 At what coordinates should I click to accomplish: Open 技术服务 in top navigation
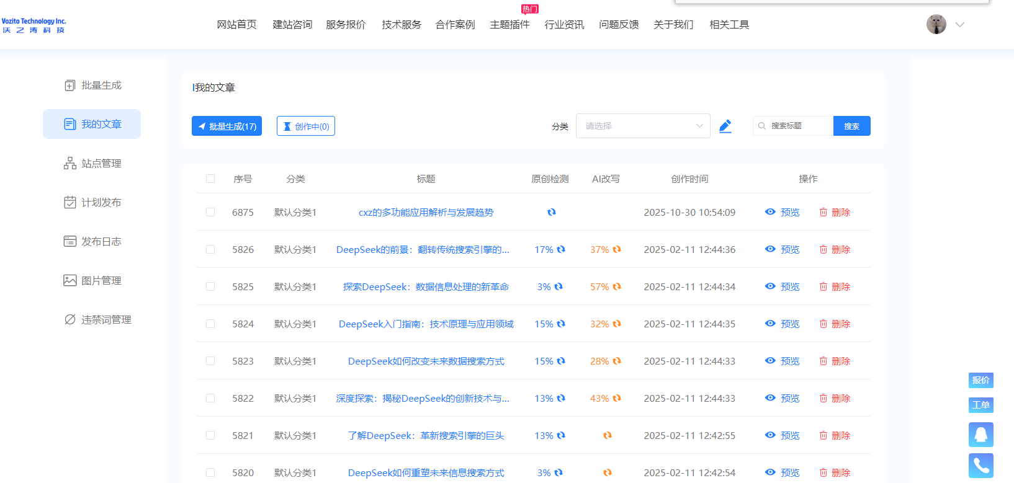pyautogui.click(x=402, y=25)
